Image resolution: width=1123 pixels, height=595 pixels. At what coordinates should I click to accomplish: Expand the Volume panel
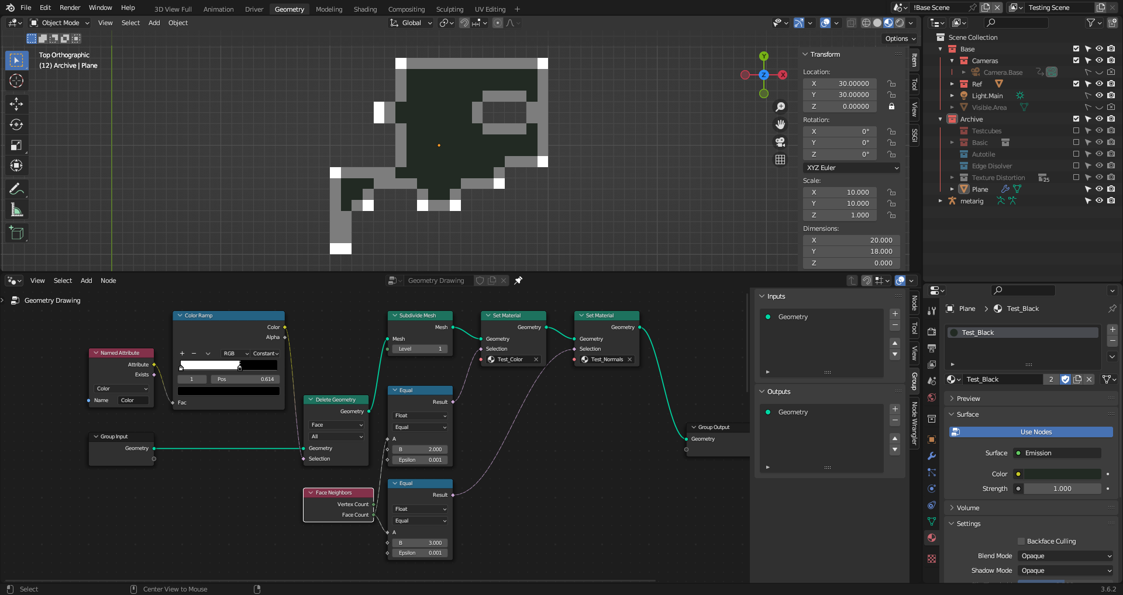point(967,508)
